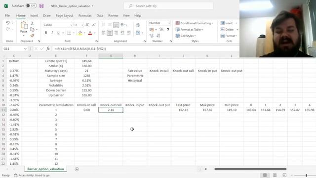
Task: Open the Barrier_option_valuation sheet tab
Action: 45,169
